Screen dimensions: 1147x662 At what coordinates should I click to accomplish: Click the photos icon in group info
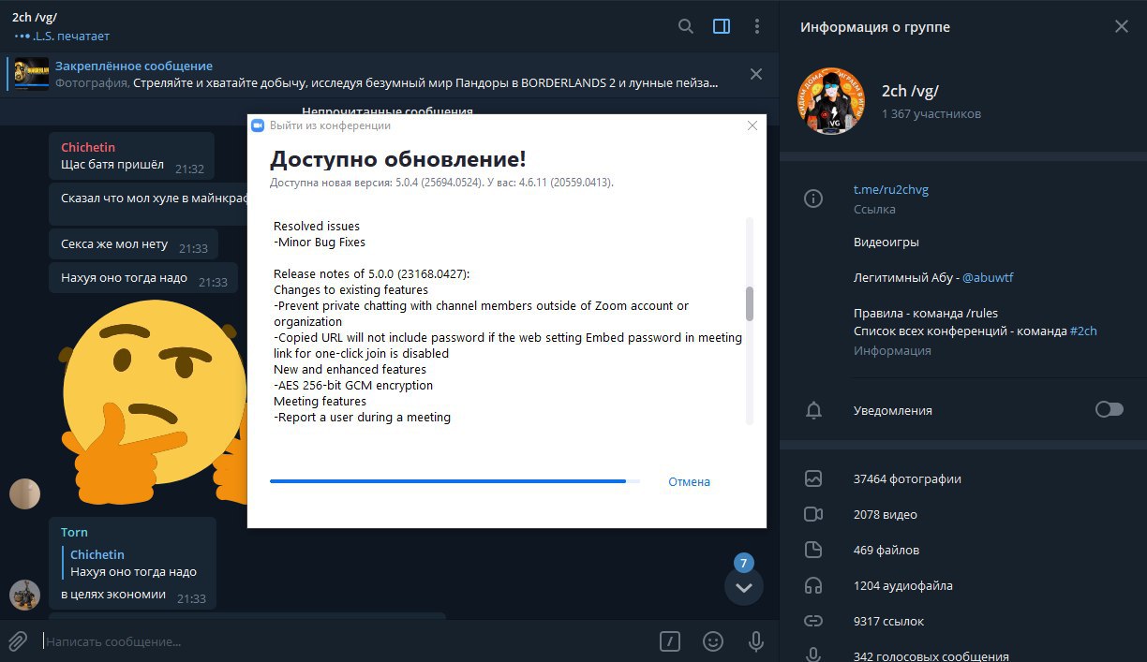pyautogui.click(x=813, y=478)
